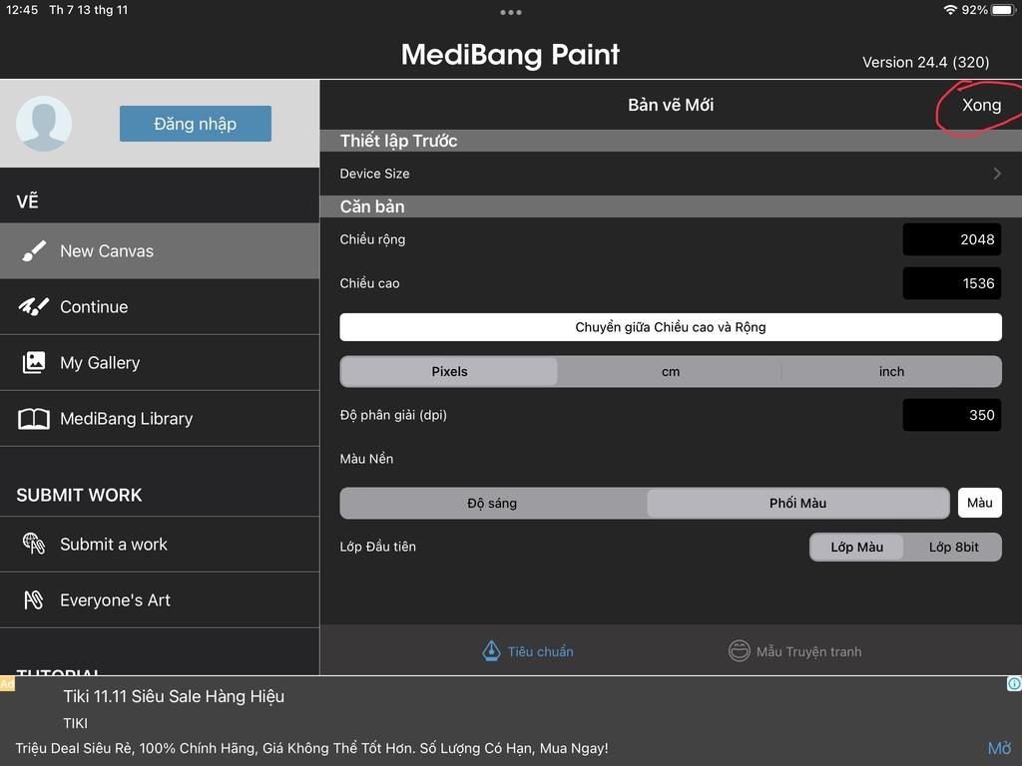Click the Bản vẽ Mới title
The height and width of the screenshot is (766, 1022).
point(671,105)
